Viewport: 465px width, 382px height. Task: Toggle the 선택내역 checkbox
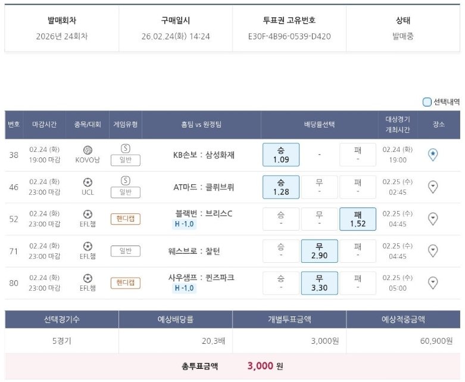427,102
